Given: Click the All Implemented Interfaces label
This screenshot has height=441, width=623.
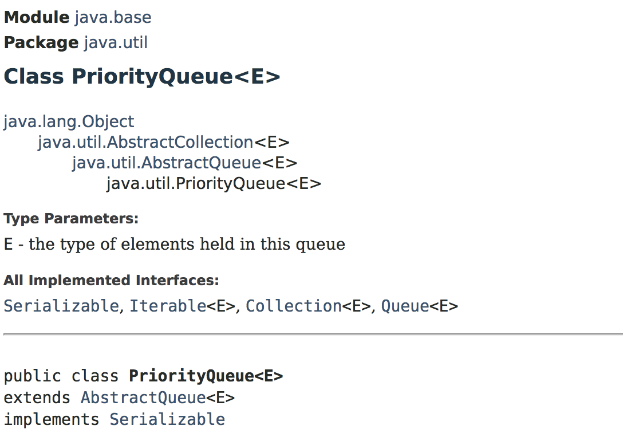Looking at the screenshot, I should coord(111,281).
